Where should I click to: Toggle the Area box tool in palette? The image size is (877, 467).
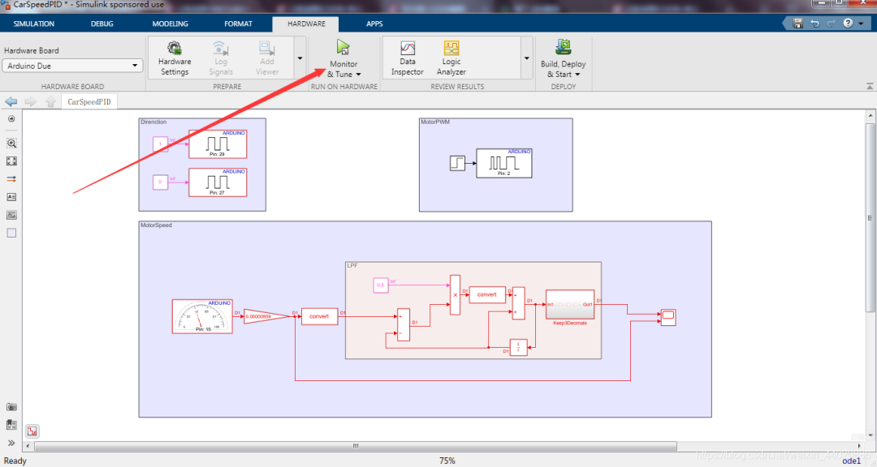click(x=11, y=233)
